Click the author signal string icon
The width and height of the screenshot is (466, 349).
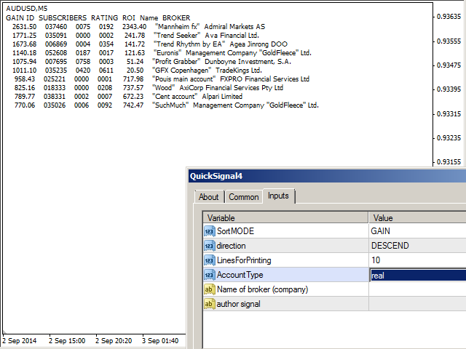(210, 304)
